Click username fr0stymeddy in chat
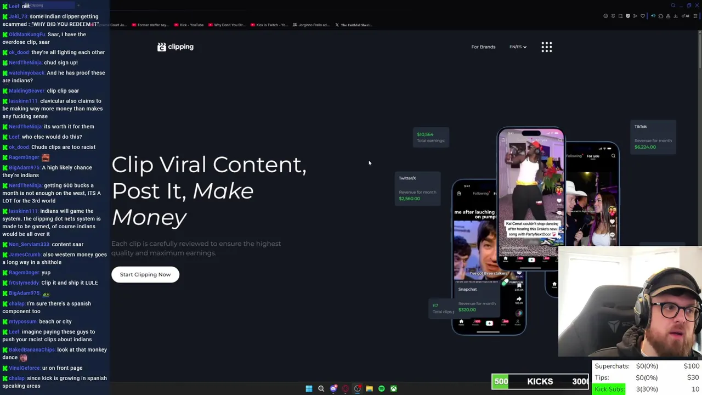 (x=24, y=283)
